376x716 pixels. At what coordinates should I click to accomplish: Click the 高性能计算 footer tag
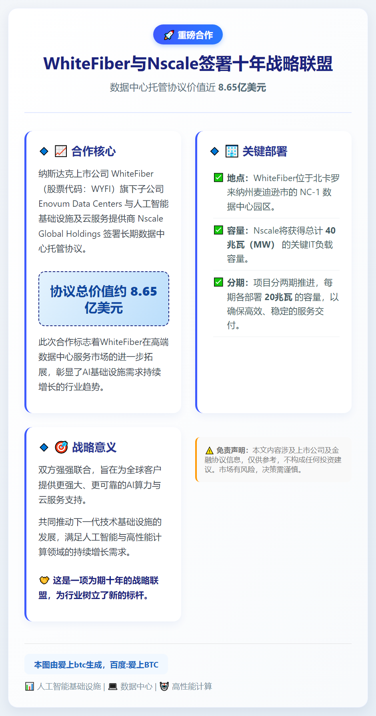(192, 686)
